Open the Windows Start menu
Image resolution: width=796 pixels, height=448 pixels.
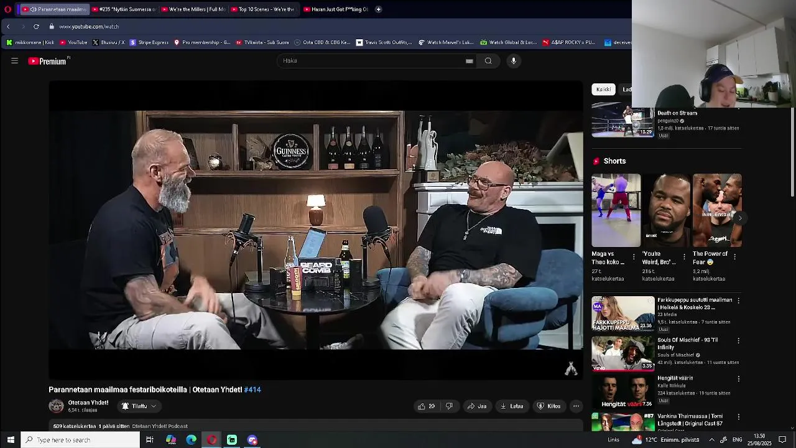[11, 440]
